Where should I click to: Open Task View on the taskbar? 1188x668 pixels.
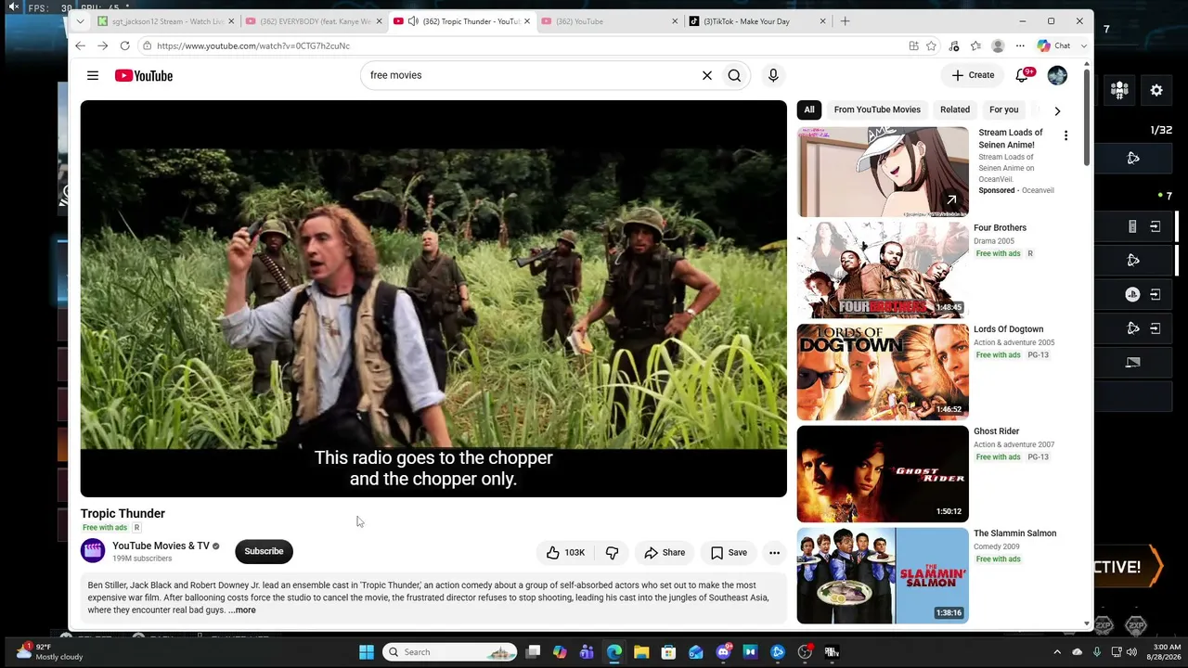[533, 652]
